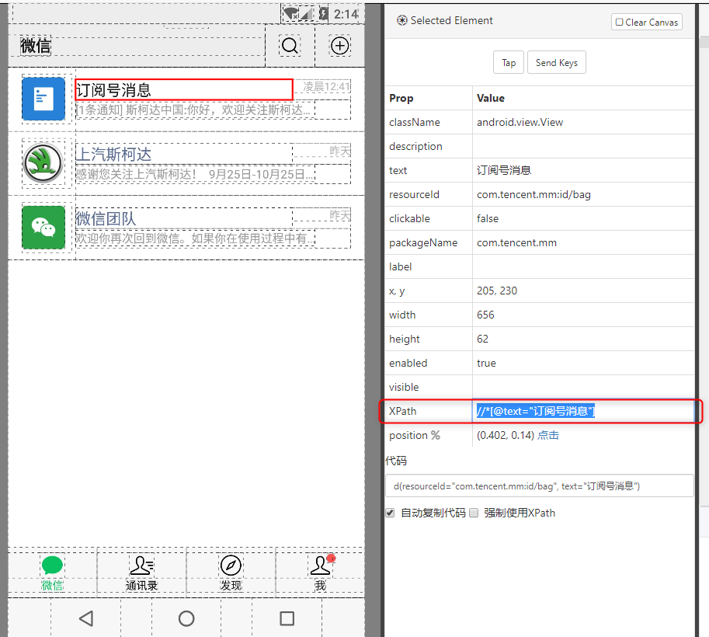Click the height value 62
Viewport: 709px width, 637px height.
[x=482, y=339]
